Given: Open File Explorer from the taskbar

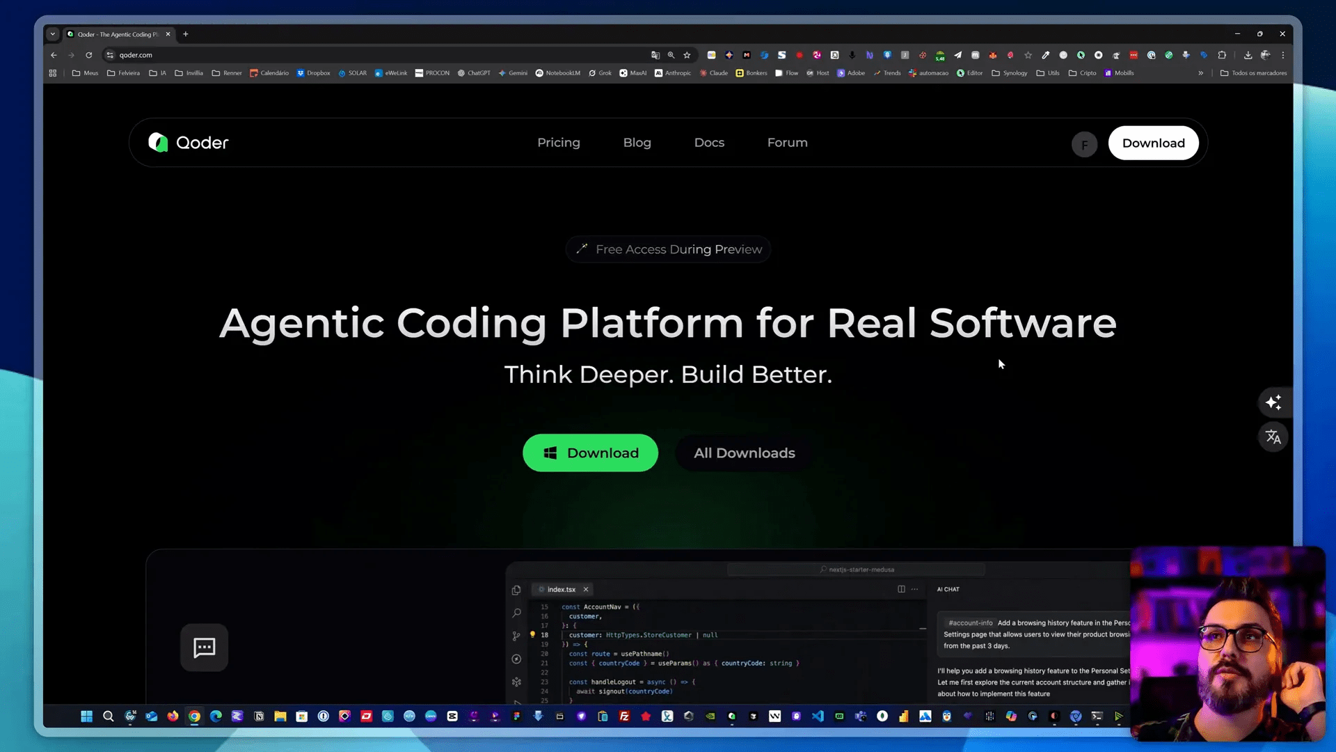Looking at the screenshot, I should coord(280,716).
